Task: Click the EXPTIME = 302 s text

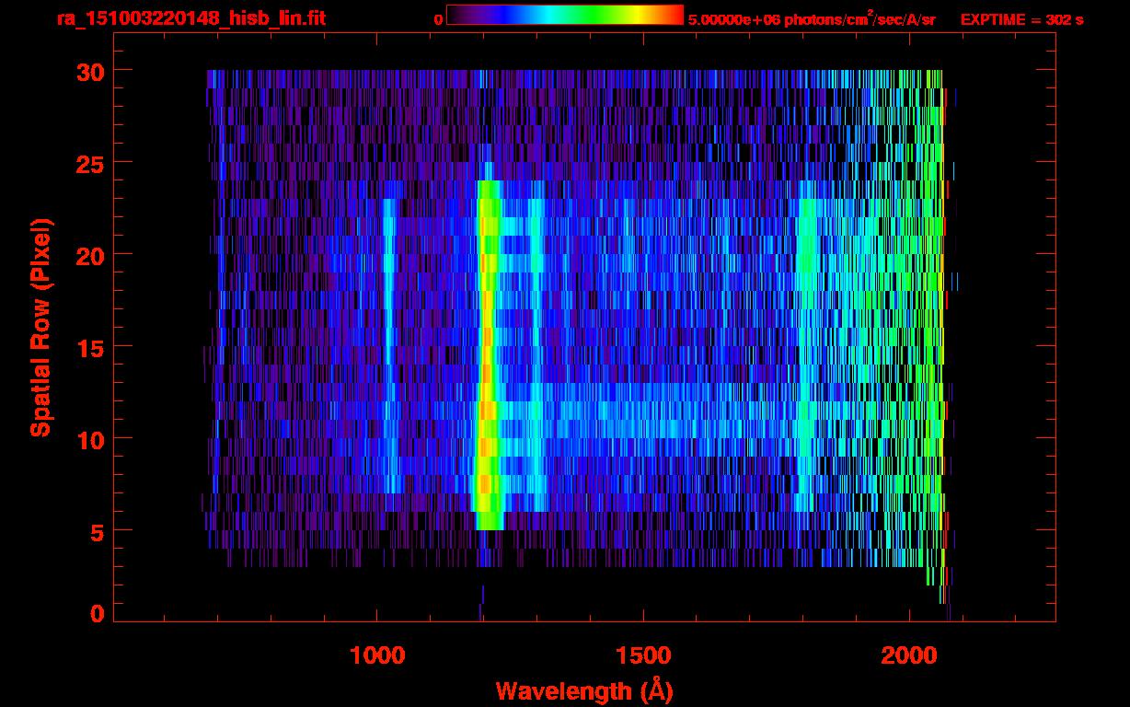Action: pyautogui.click(x=1021, y=18)
